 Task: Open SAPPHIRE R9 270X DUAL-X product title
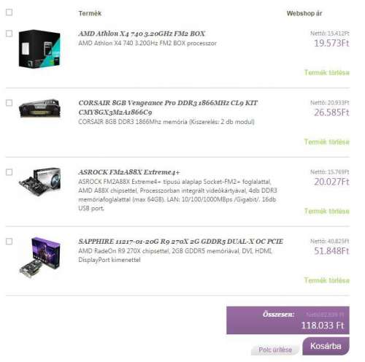pyautogui.click(x=181, y=242)
